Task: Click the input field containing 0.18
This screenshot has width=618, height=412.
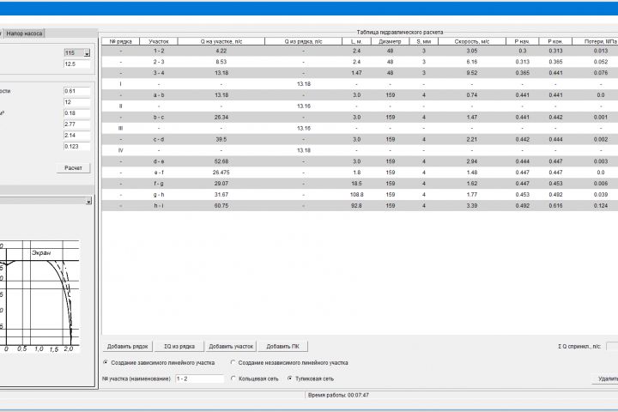Action: [77, 113]
